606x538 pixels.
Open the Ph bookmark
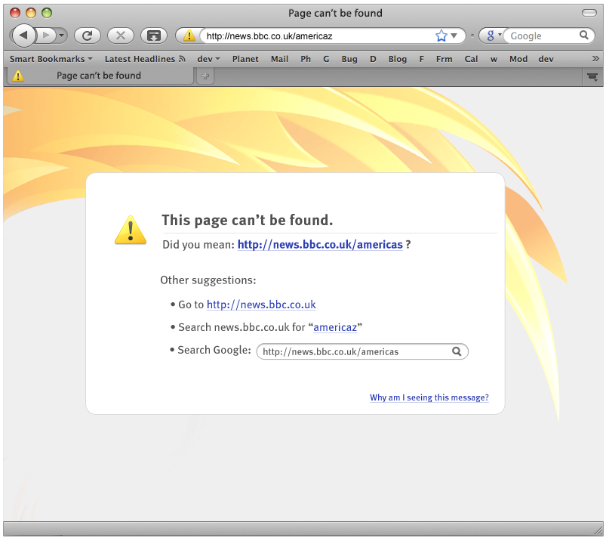(306, 59)
